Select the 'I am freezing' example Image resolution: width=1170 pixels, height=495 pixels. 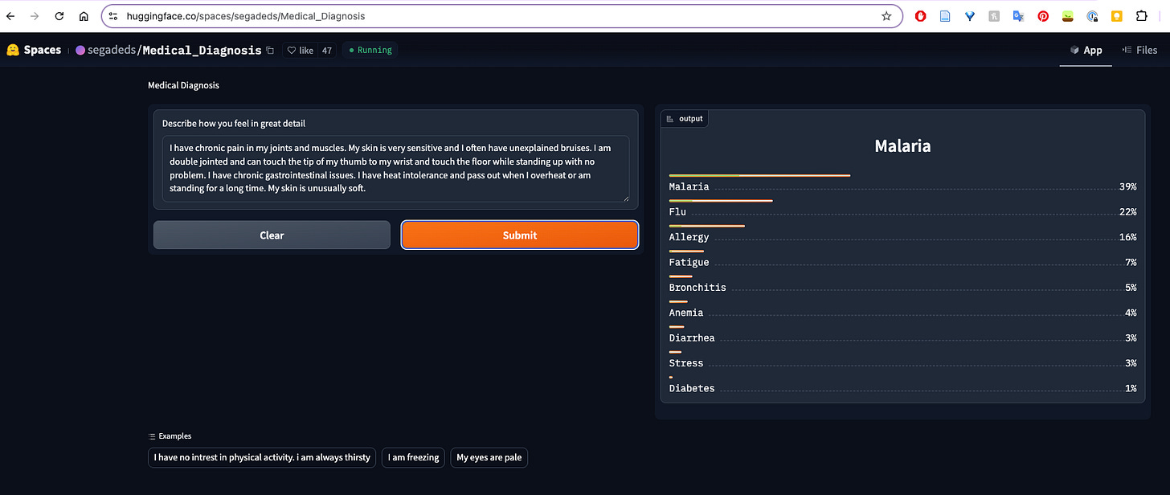pos(413,457)
